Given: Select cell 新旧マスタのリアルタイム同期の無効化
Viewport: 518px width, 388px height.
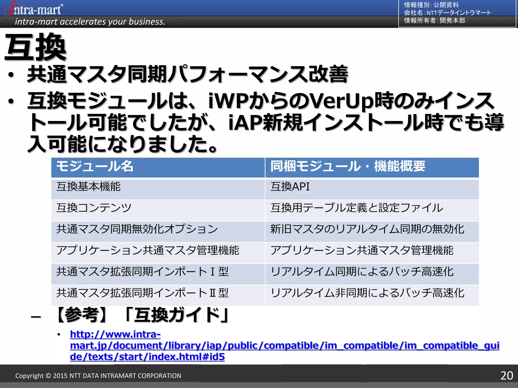Looking at the screenshot, I should (372, 232).
